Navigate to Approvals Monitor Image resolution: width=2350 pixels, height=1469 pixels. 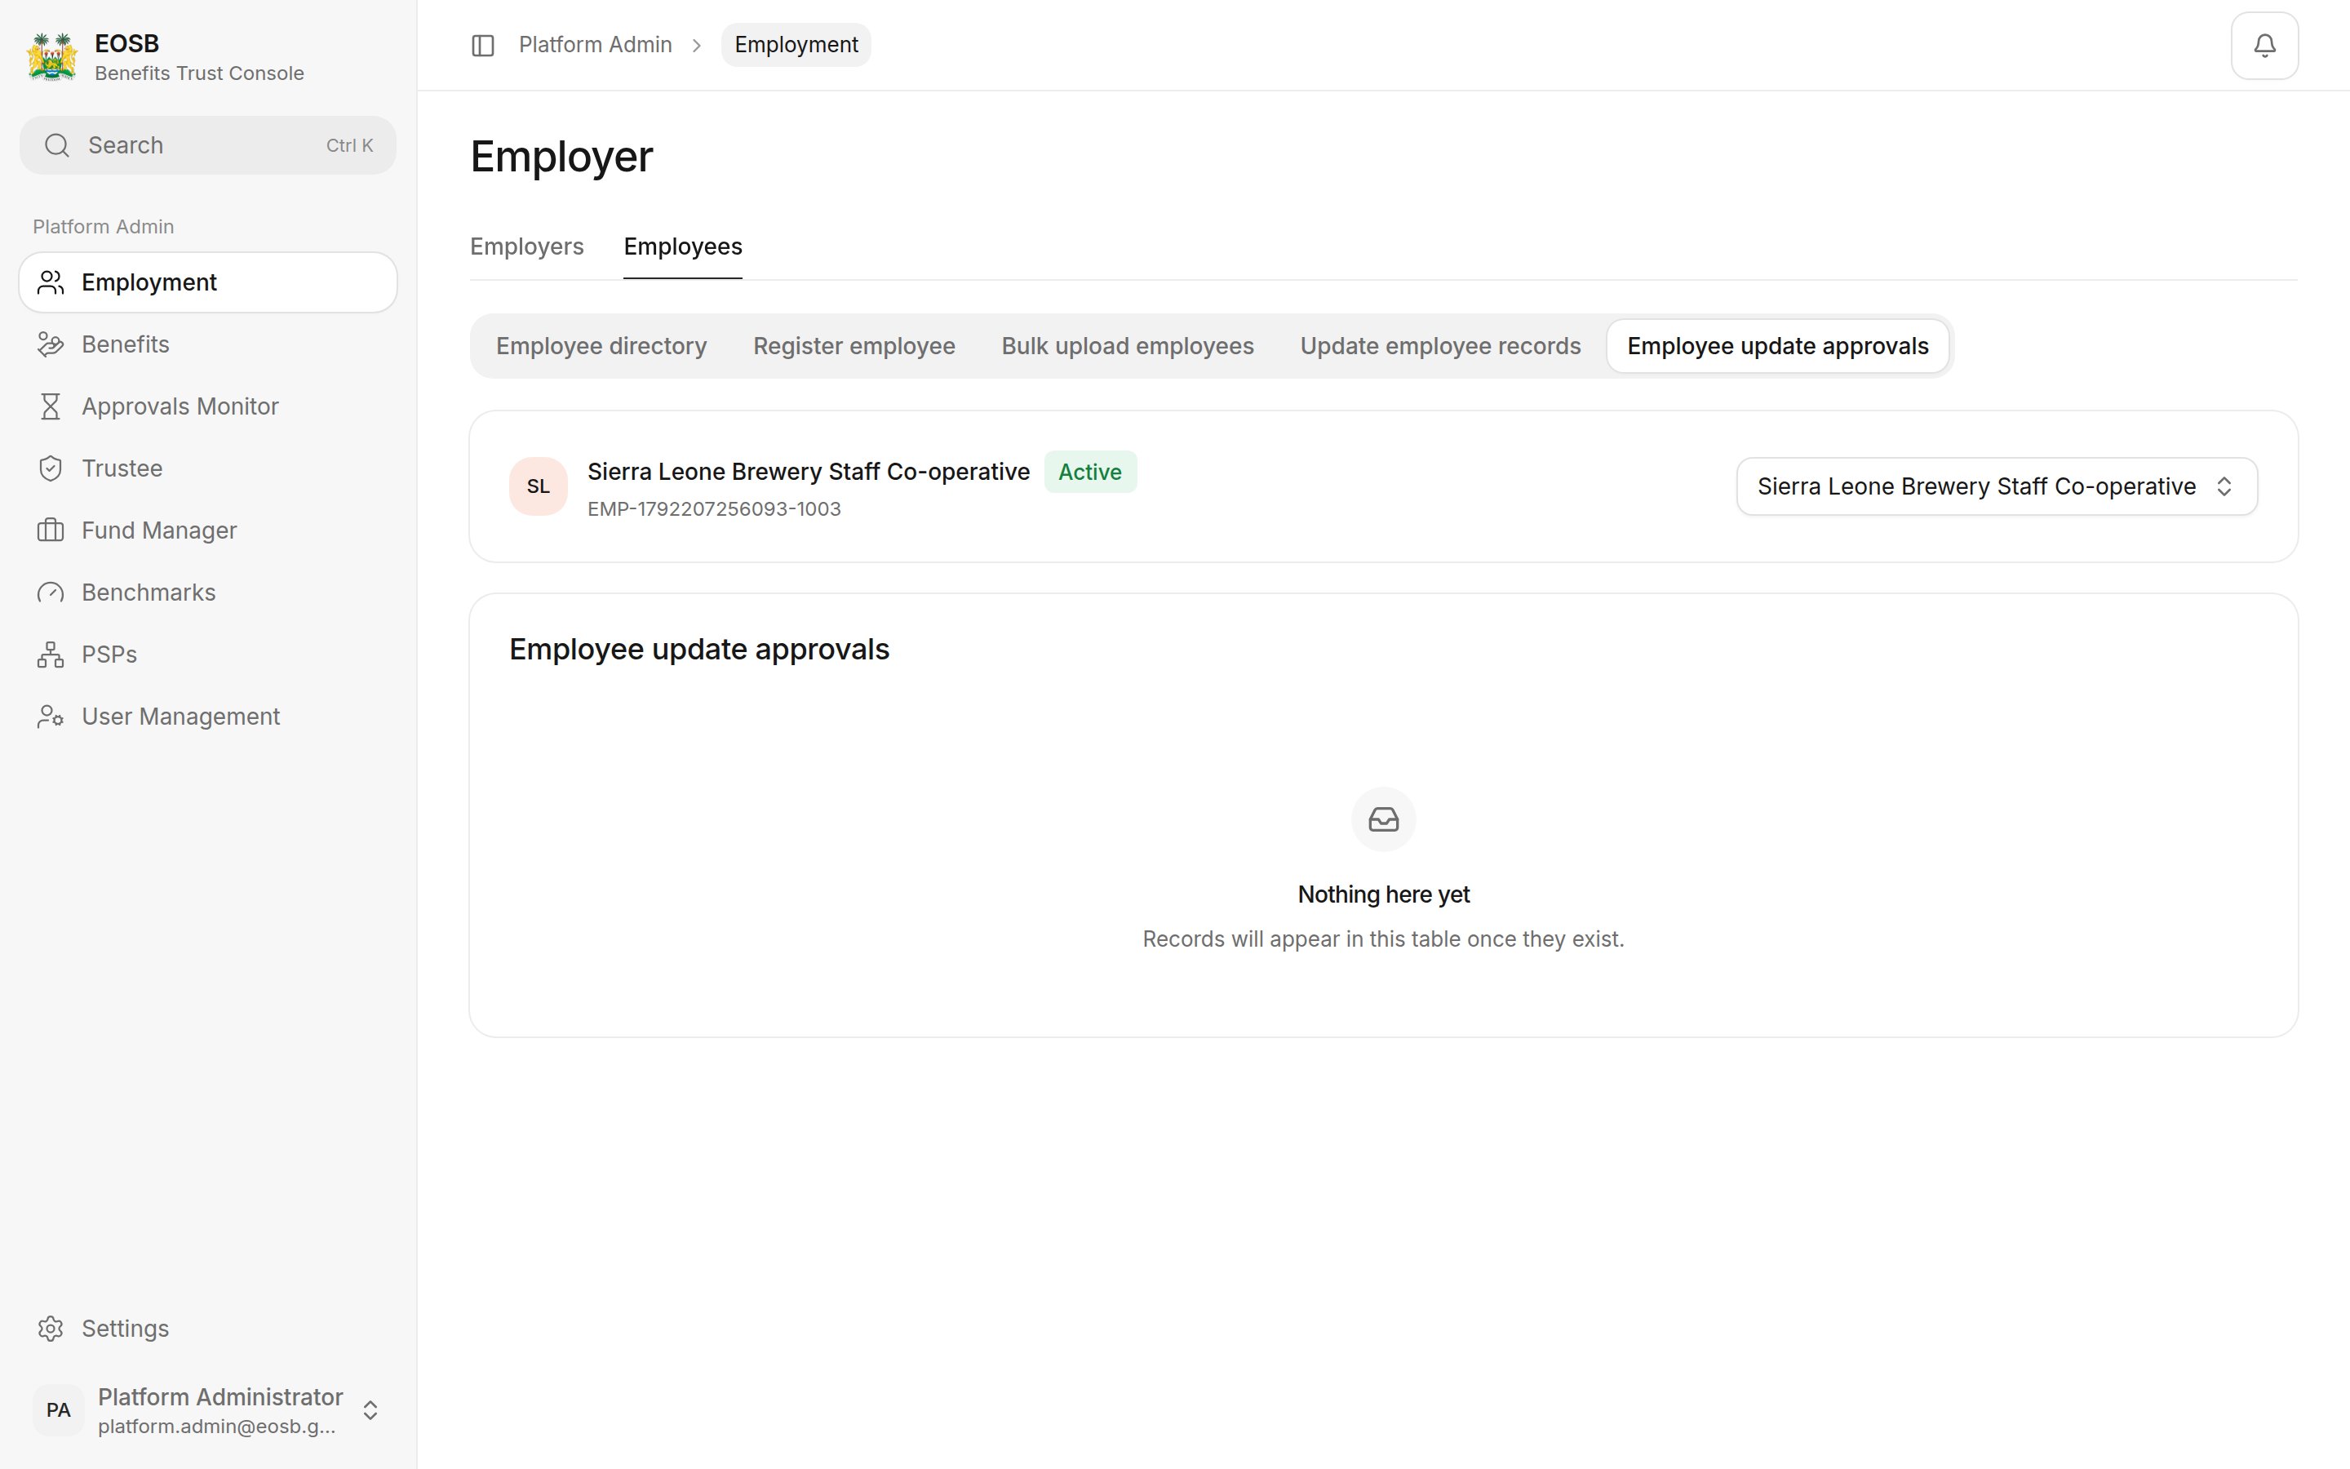pyautogui.click(x=208, y=406)
